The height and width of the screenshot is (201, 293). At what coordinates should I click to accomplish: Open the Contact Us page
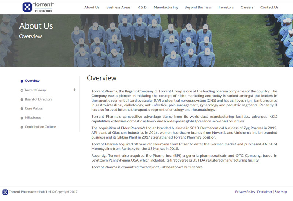(269, 7)
